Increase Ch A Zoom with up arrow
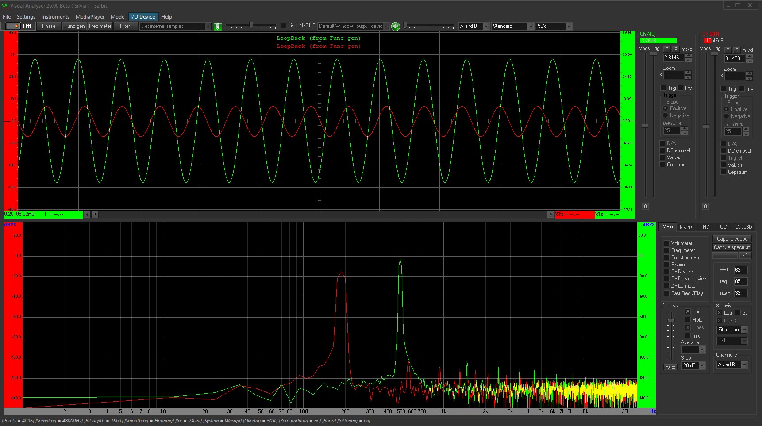 click(x=688, y=73)
